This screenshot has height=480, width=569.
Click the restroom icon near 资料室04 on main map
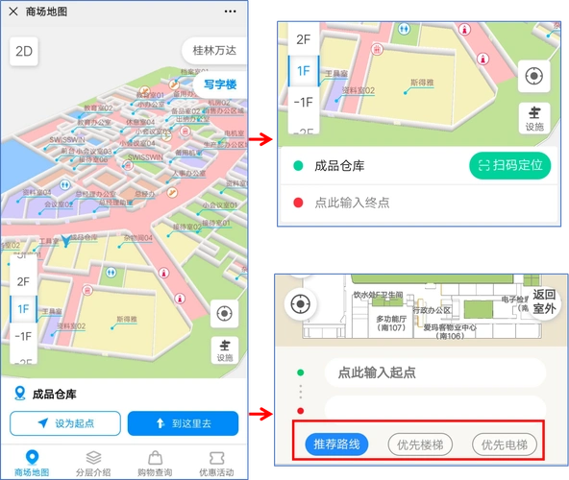65,185
